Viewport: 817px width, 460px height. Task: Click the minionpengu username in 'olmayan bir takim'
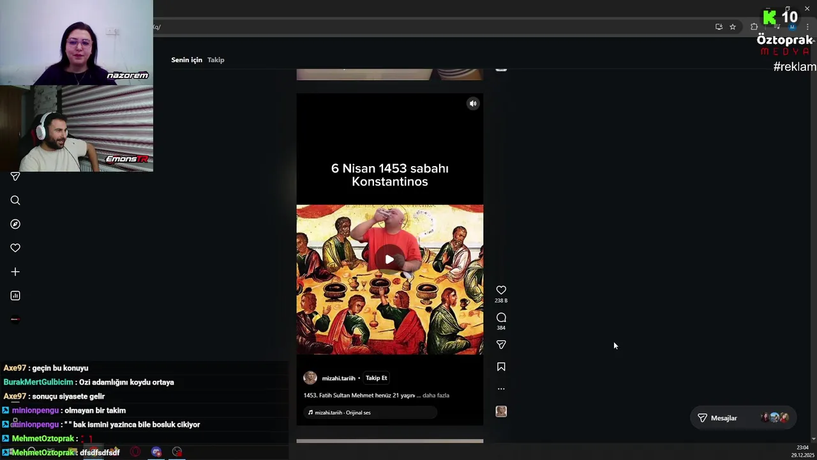coord(35,410)
